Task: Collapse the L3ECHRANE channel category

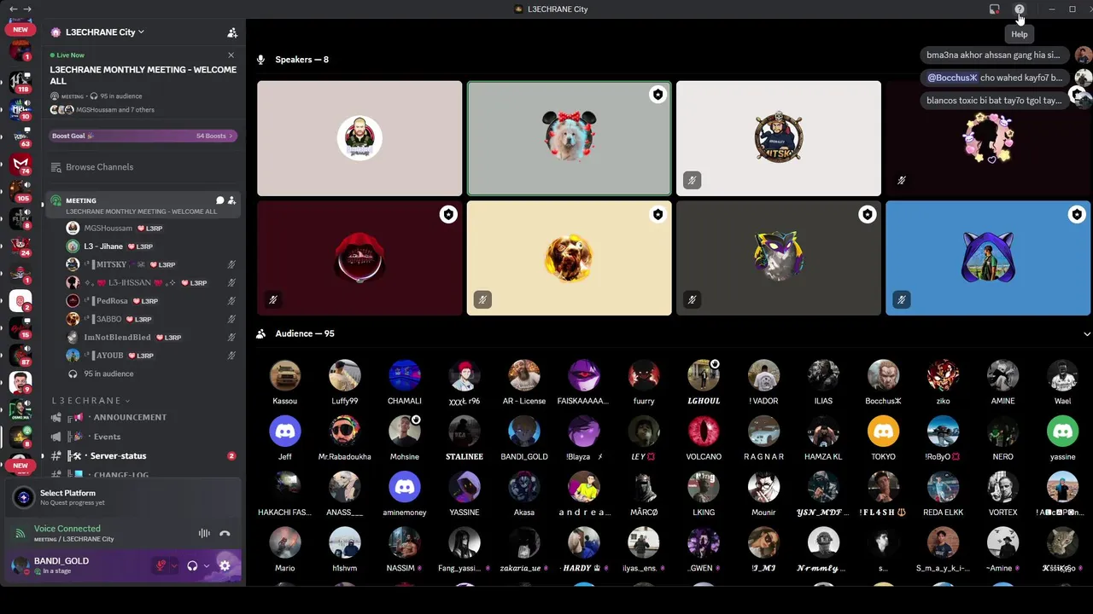Action: pyautogui.click(x=91, y=401)
